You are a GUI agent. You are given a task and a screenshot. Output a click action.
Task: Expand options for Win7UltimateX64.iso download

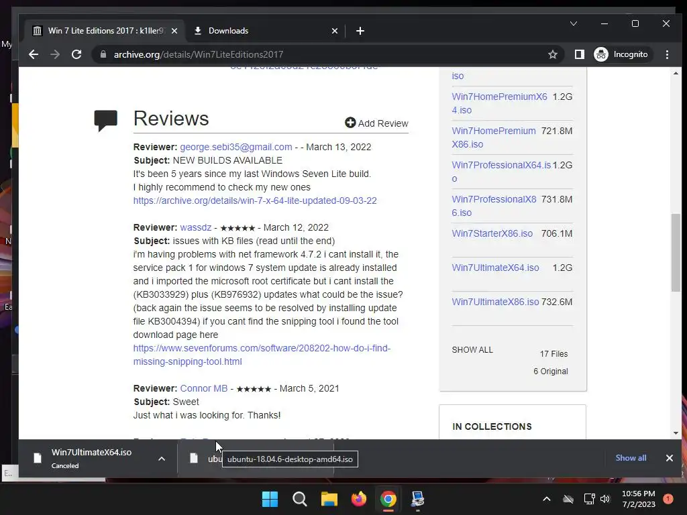click(162, 459)
